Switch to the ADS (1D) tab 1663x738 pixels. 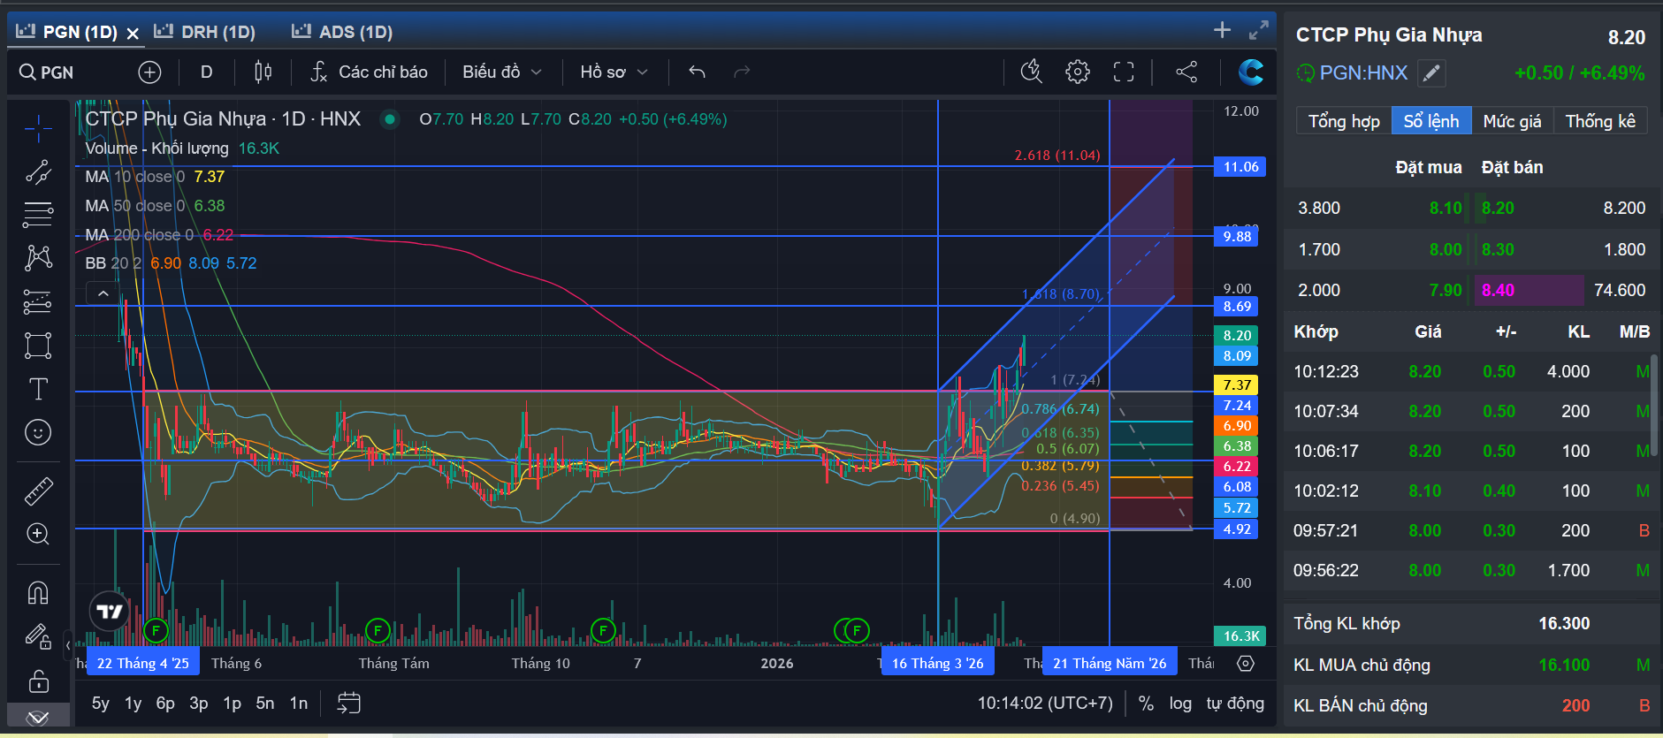(342, 32)
